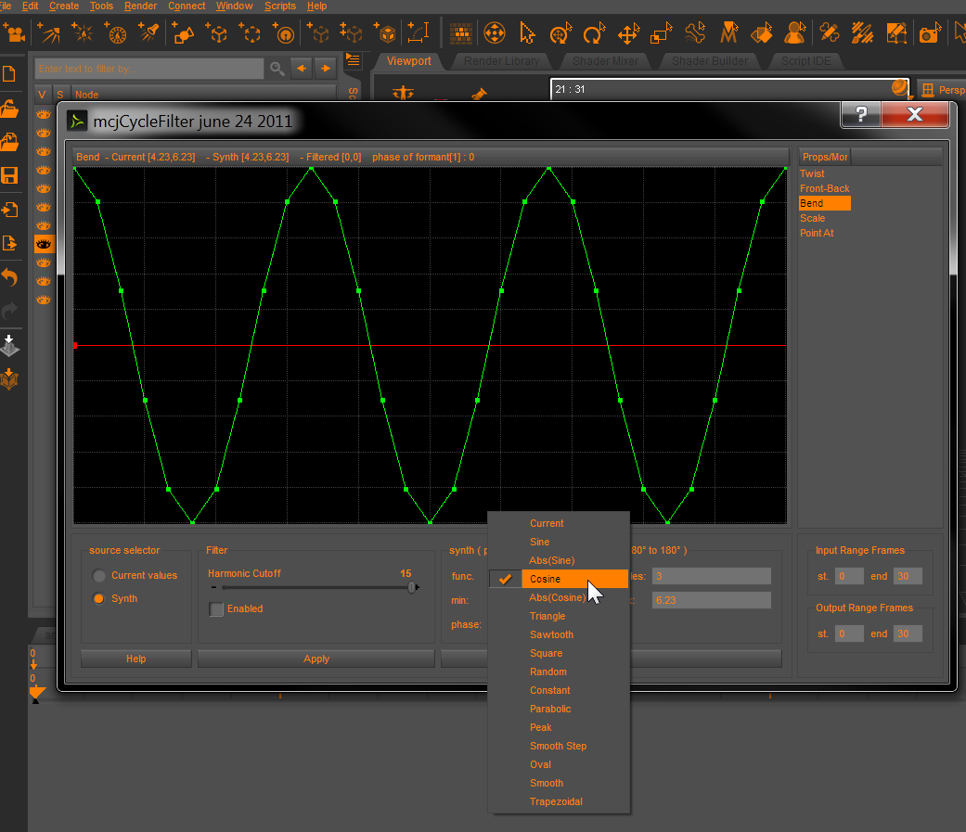Image resolution: width=966 pixels, height=832 pixels.
Task: Select the Current values radio button
Action: 99,576
